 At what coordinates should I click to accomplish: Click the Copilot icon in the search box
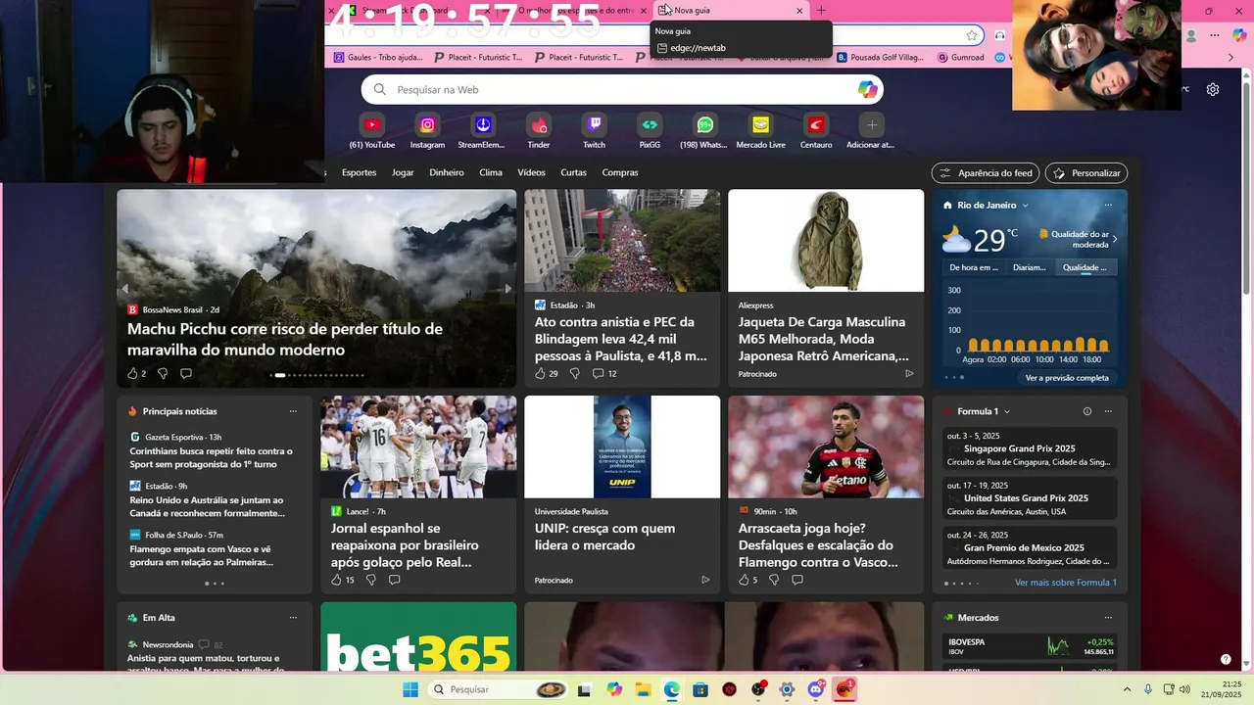point(867,89)
